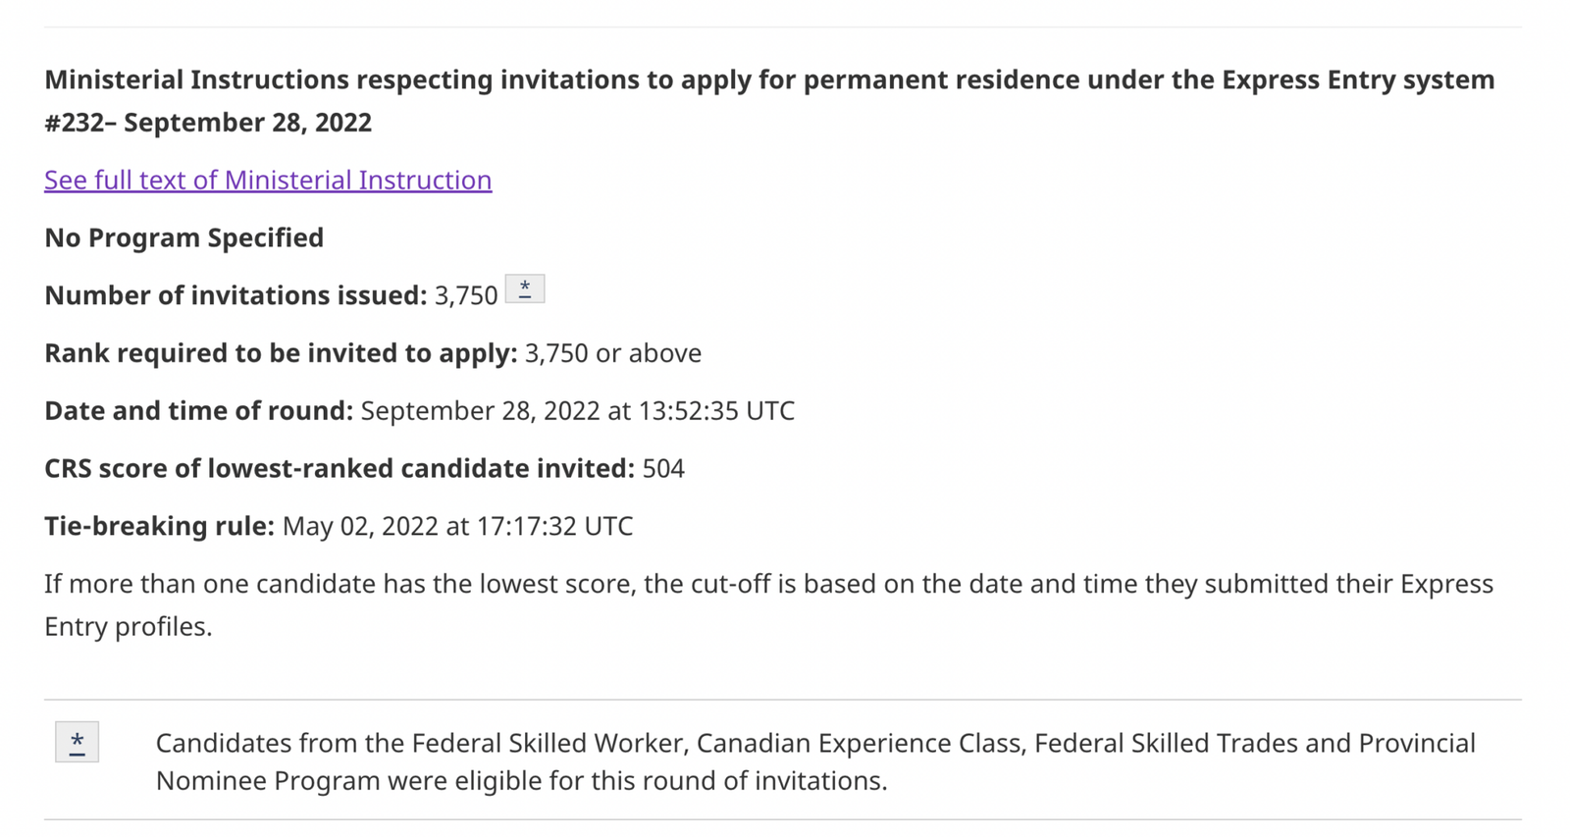Click the "Number of invitations issued" label
Screen dimensions: 1570x837
235,295
